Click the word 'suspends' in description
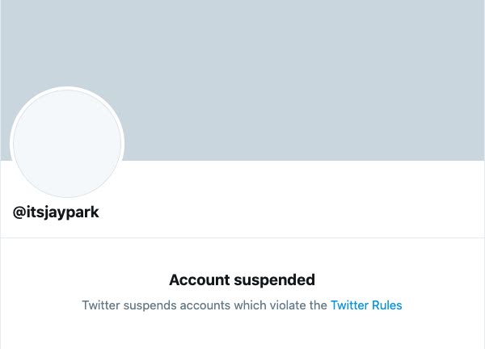Screen dimensions: 485x349 tap(150, 305)
